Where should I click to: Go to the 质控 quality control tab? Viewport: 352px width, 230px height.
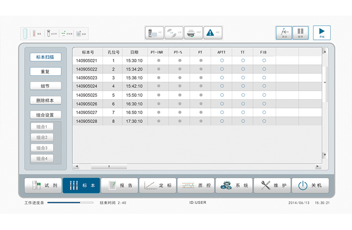coord(196,185)
